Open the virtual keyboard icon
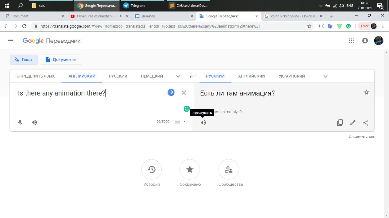389x218 pixels. click(177, 122)
